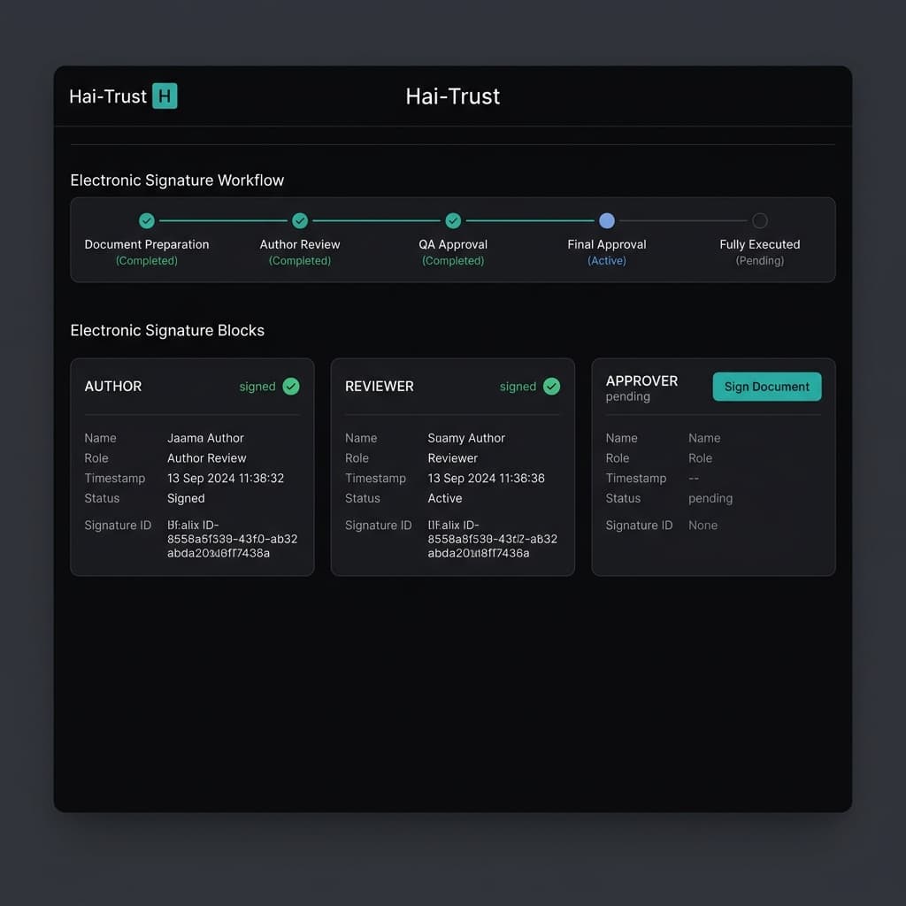Click the REVIEWER block signed checkmark icon
The image size is (906, 906).
[552, 387]
